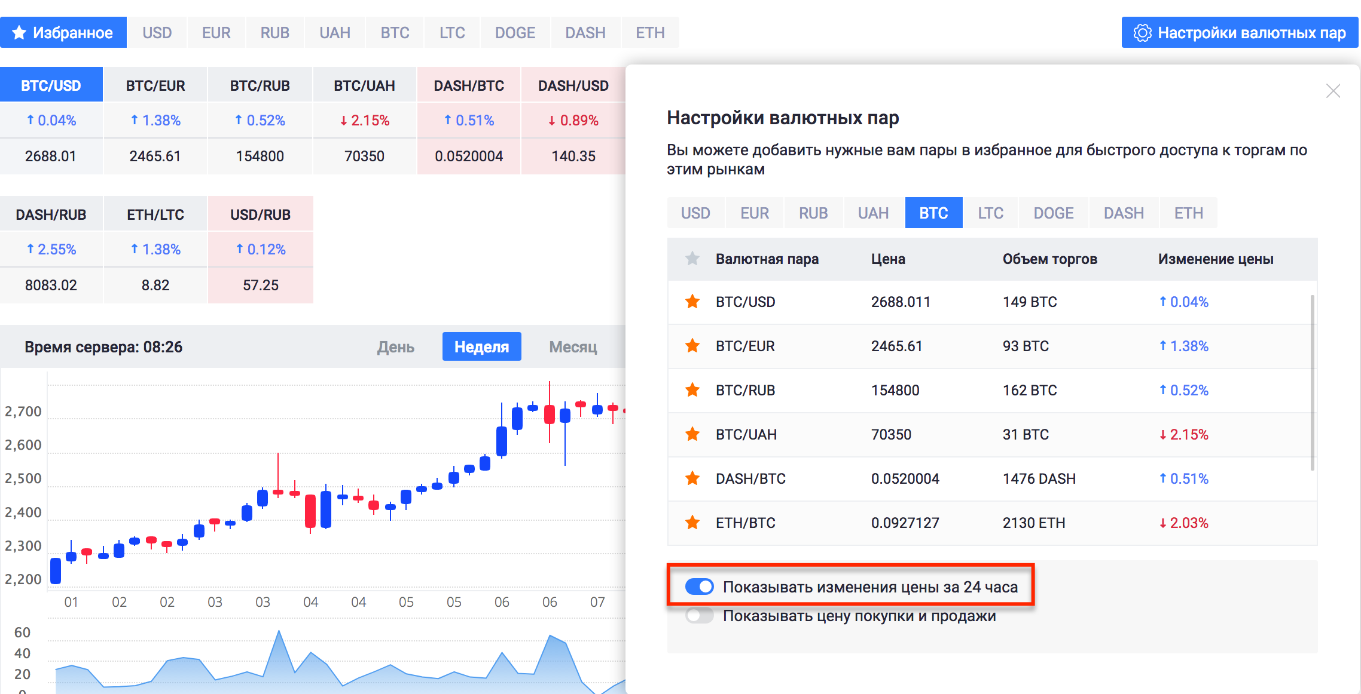The height and width of the screenshot is (694, 1361).
Task: Select the DASH/USD pair tile
Action: (573, 121)
